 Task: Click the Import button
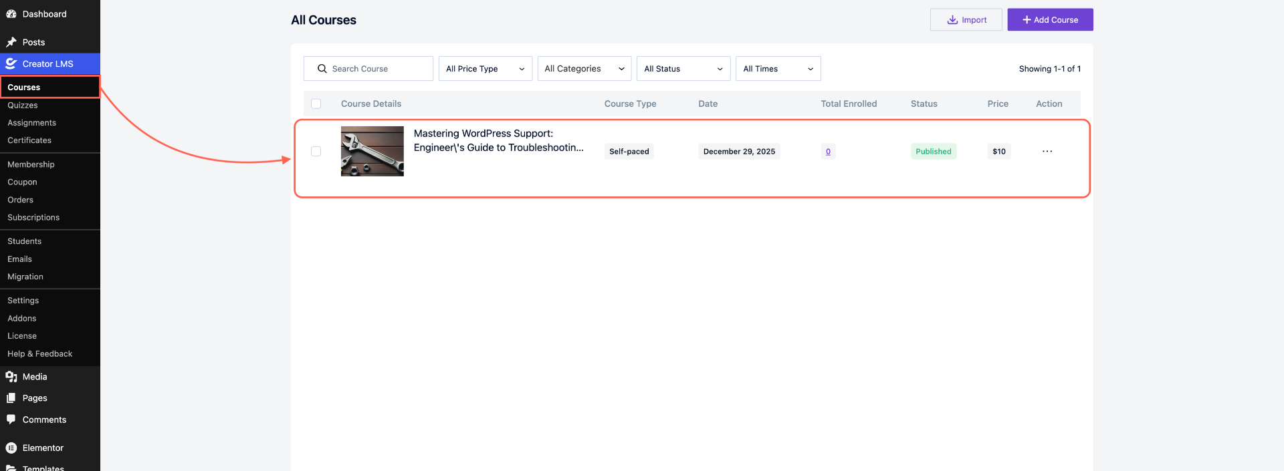(966, 20)
